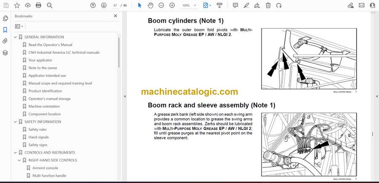This screenshot has width=379, height=183.
Task: Send the file by email envelope icon
Action: point(362,5)
